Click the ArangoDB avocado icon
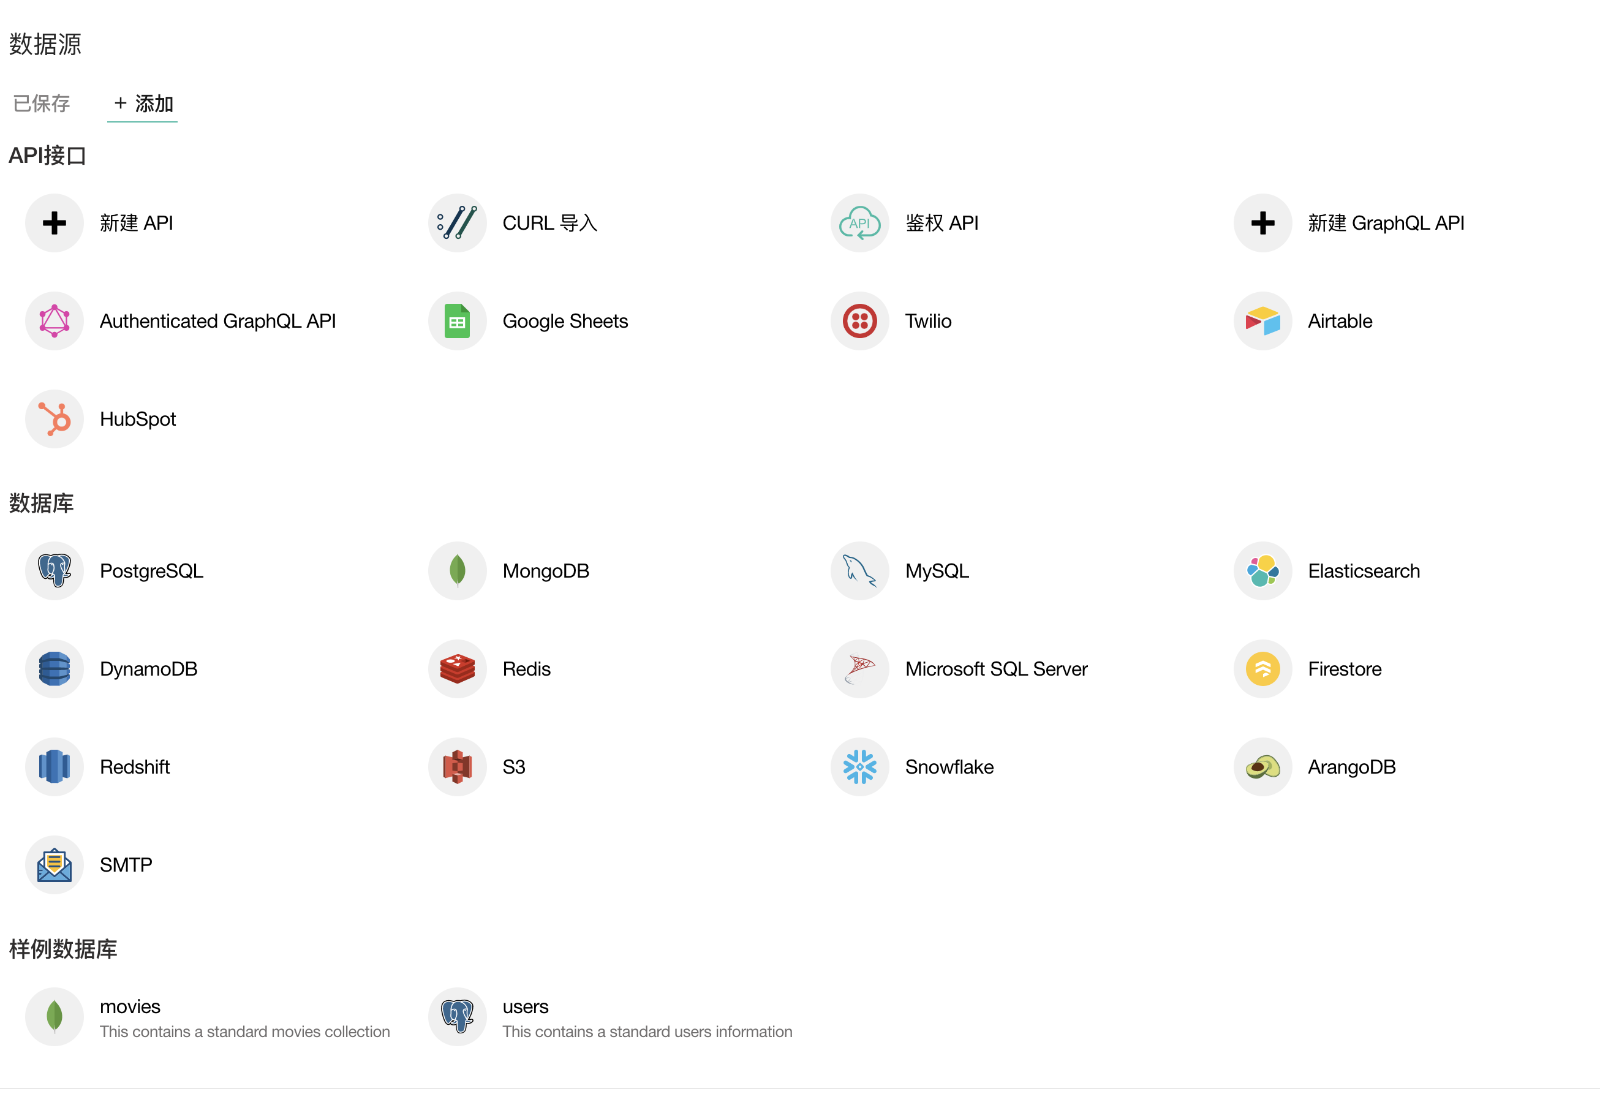The height and width of the screenshot is (1105, 1600). [1262, 766]
